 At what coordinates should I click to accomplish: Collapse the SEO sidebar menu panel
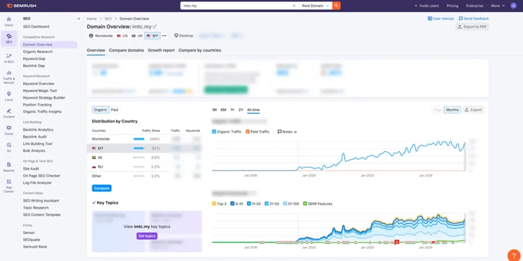coord(79,18)
